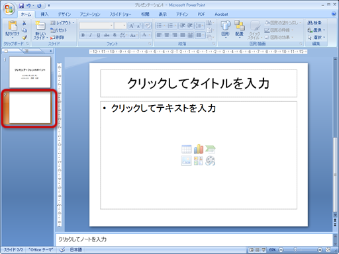The image size is (339, 254).
Task: Find text with the 検索 button
Action: [315, 22]
